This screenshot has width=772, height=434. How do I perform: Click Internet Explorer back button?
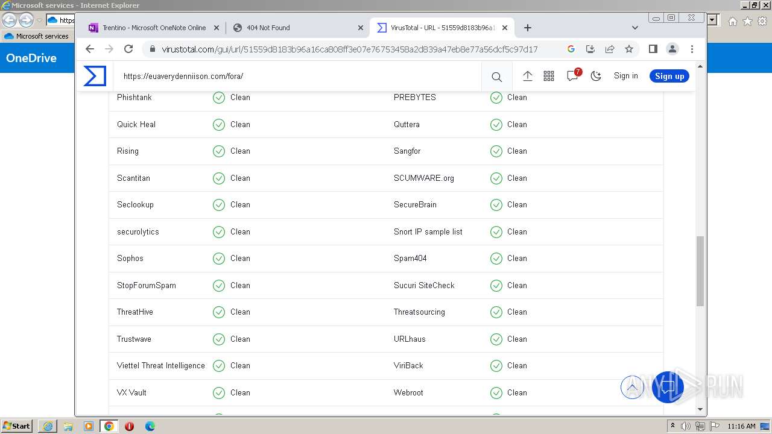point(10,20)
